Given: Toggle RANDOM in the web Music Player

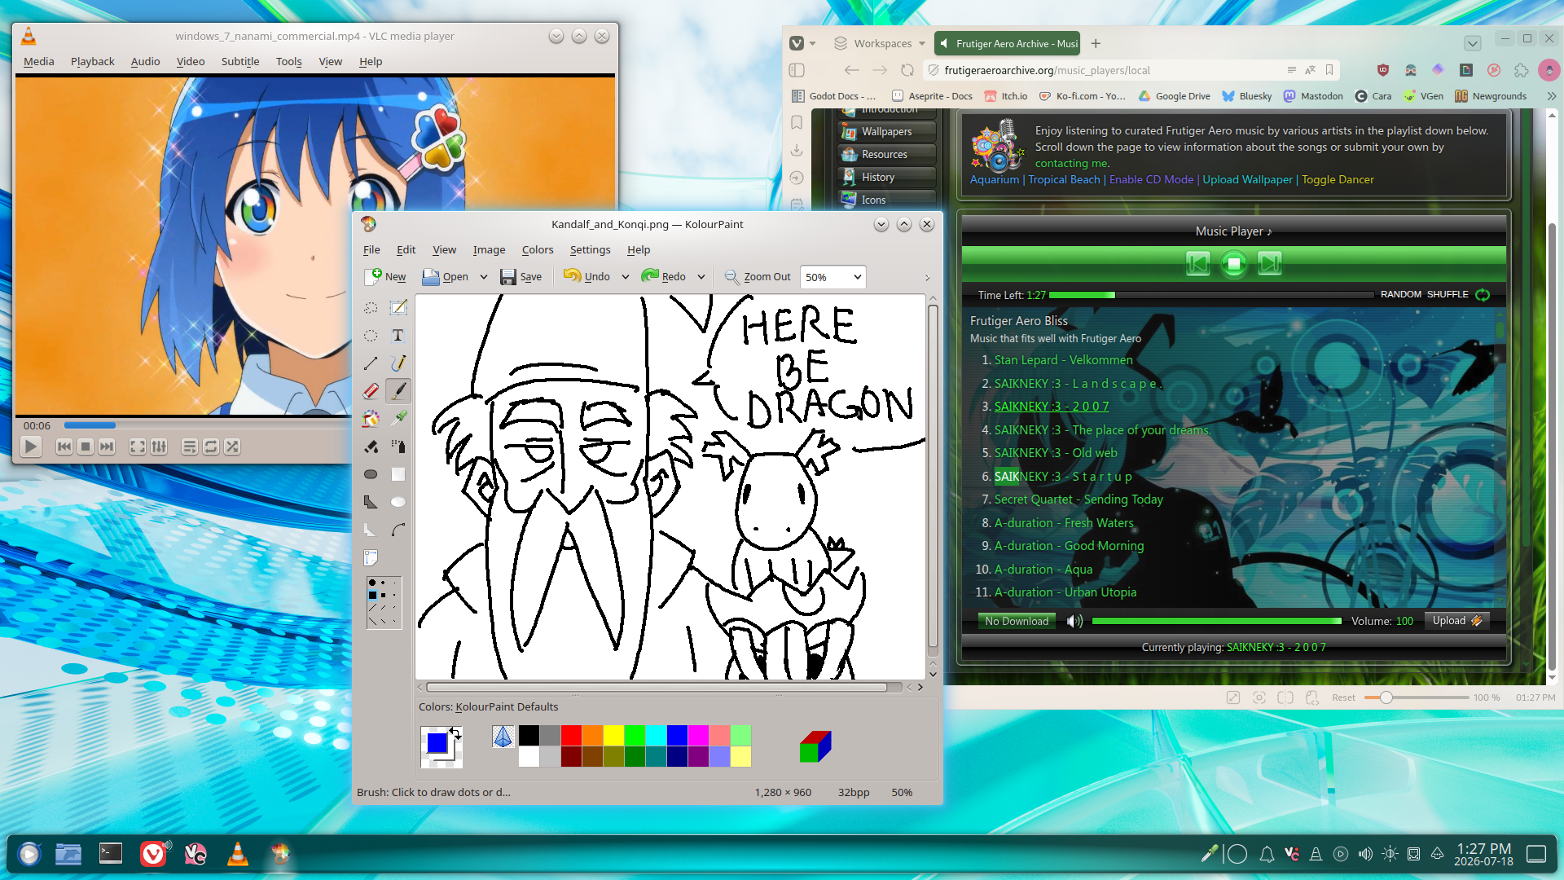Looking at the screenshot, I should 1400,295.
